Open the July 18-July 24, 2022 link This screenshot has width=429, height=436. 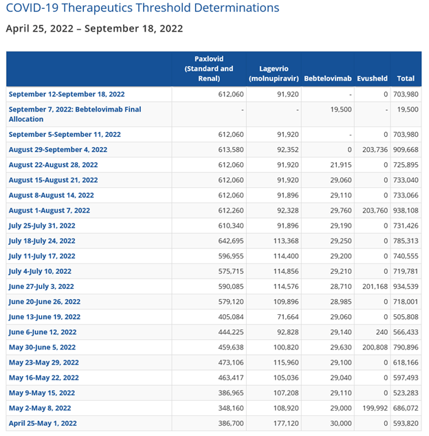[x=42, y=241]
